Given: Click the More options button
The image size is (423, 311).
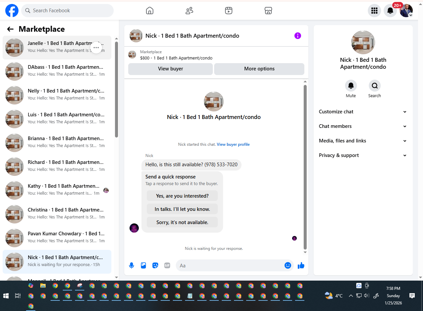Looking at the screenshot, I should click(x=259, y=69).
